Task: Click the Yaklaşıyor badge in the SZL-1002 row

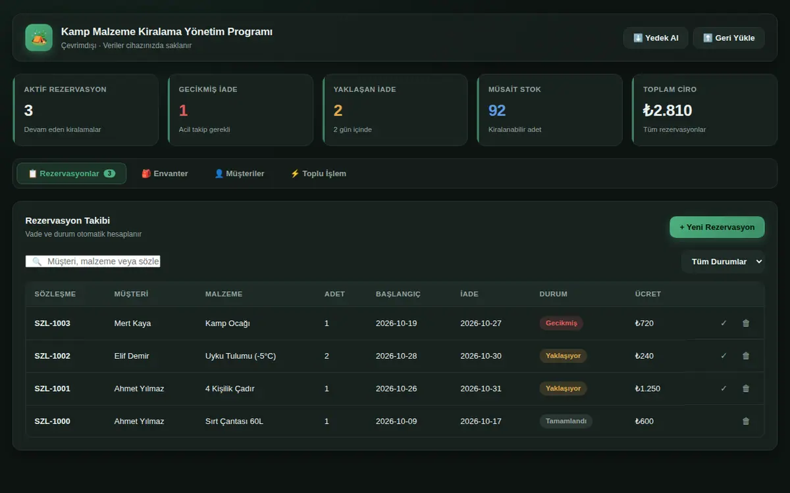Action: tap(563, 356)
